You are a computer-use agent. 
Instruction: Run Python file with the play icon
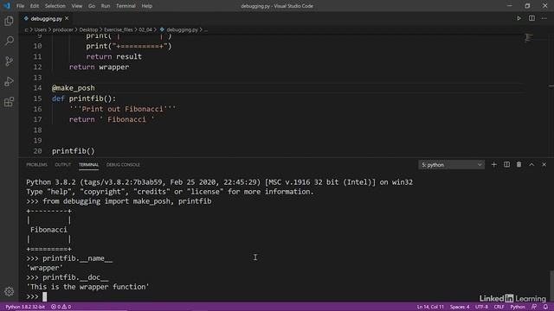[519, 18]
